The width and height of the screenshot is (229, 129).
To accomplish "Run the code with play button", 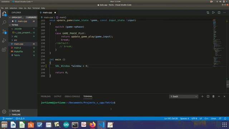I will [213, 13].
